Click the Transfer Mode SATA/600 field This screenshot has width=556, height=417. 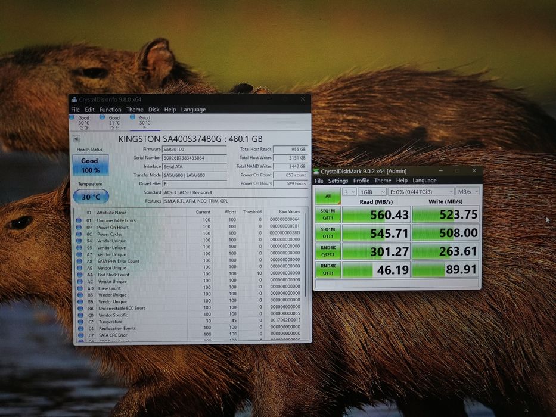[194, 175]
